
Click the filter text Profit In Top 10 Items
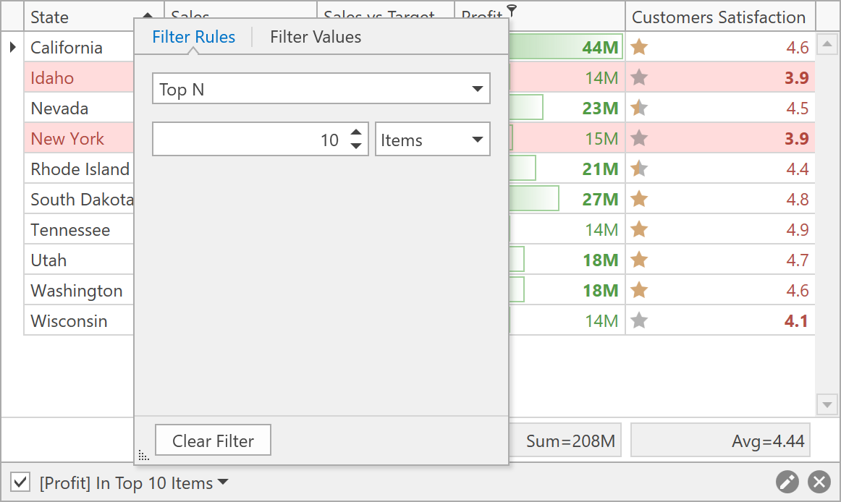(126, 482)
